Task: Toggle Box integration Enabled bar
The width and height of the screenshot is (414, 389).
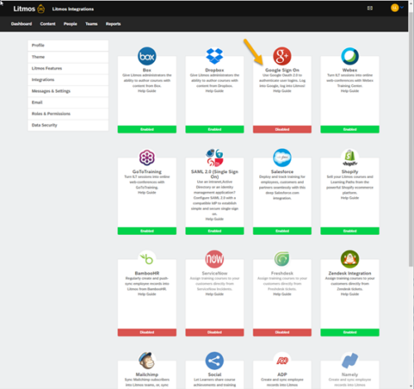Action: (x=147, y=129)
